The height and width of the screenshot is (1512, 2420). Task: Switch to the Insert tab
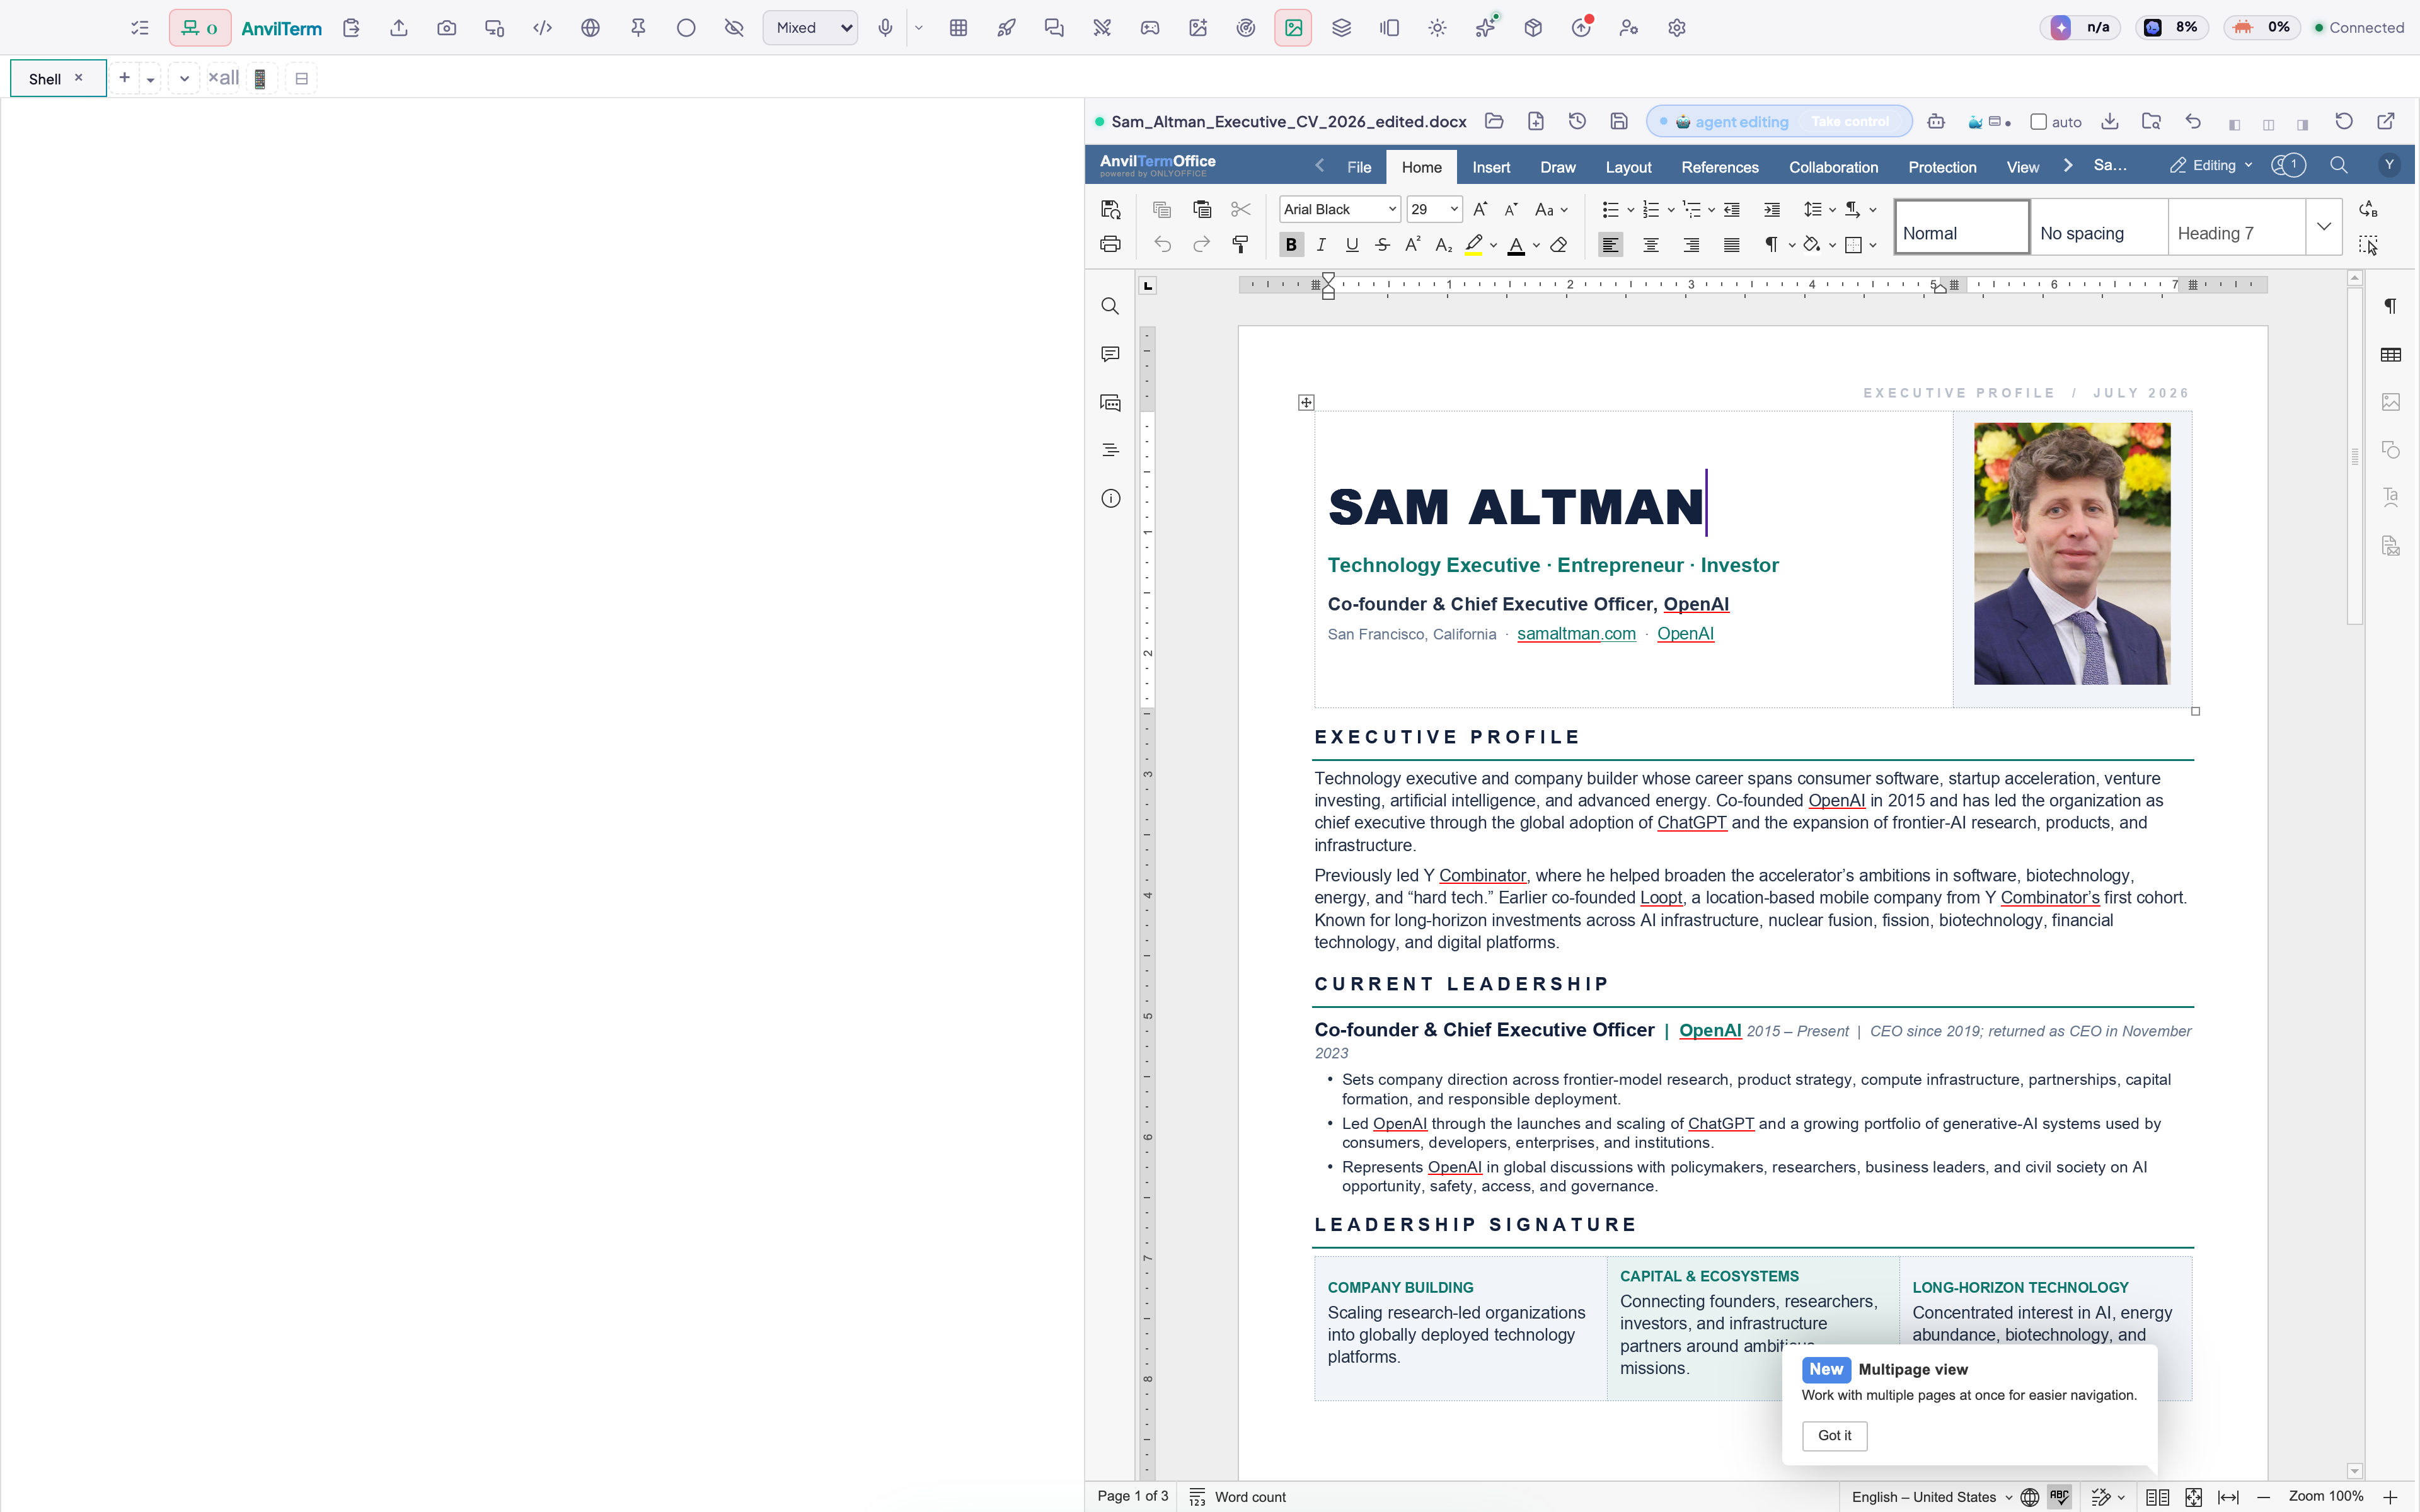click(x=1491, y=167)
